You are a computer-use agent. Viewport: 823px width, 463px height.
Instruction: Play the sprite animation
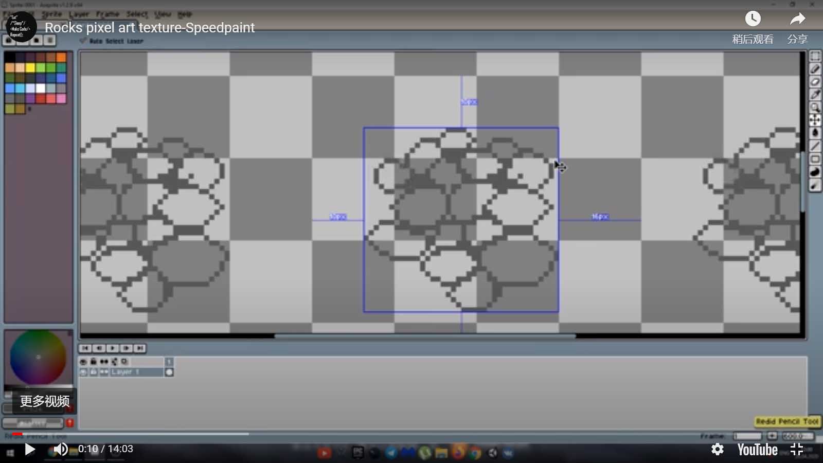[x=113, y=348]
